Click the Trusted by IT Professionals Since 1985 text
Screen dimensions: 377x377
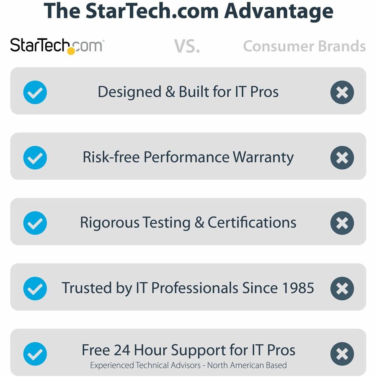188,288
